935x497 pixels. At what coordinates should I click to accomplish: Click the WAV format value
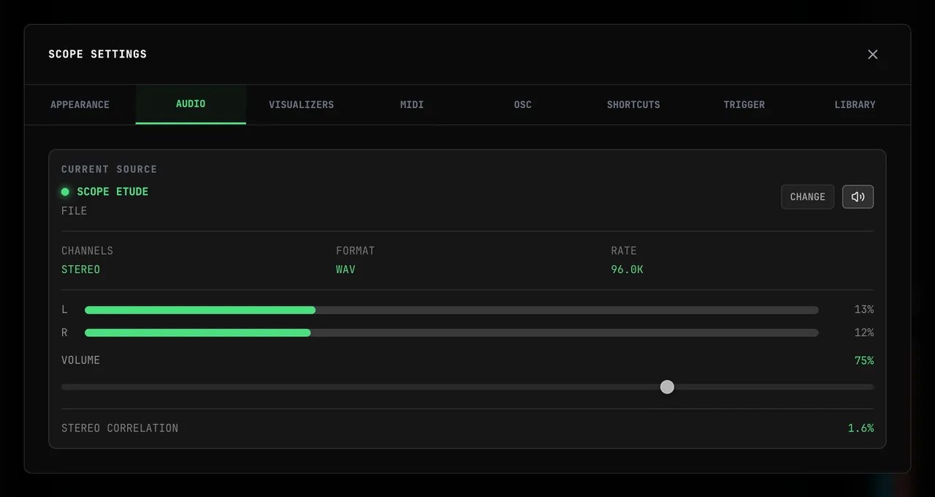pos(346,269)
